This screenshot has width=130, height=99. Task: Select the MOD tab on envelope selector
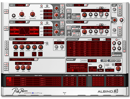[x=6, y=49]
